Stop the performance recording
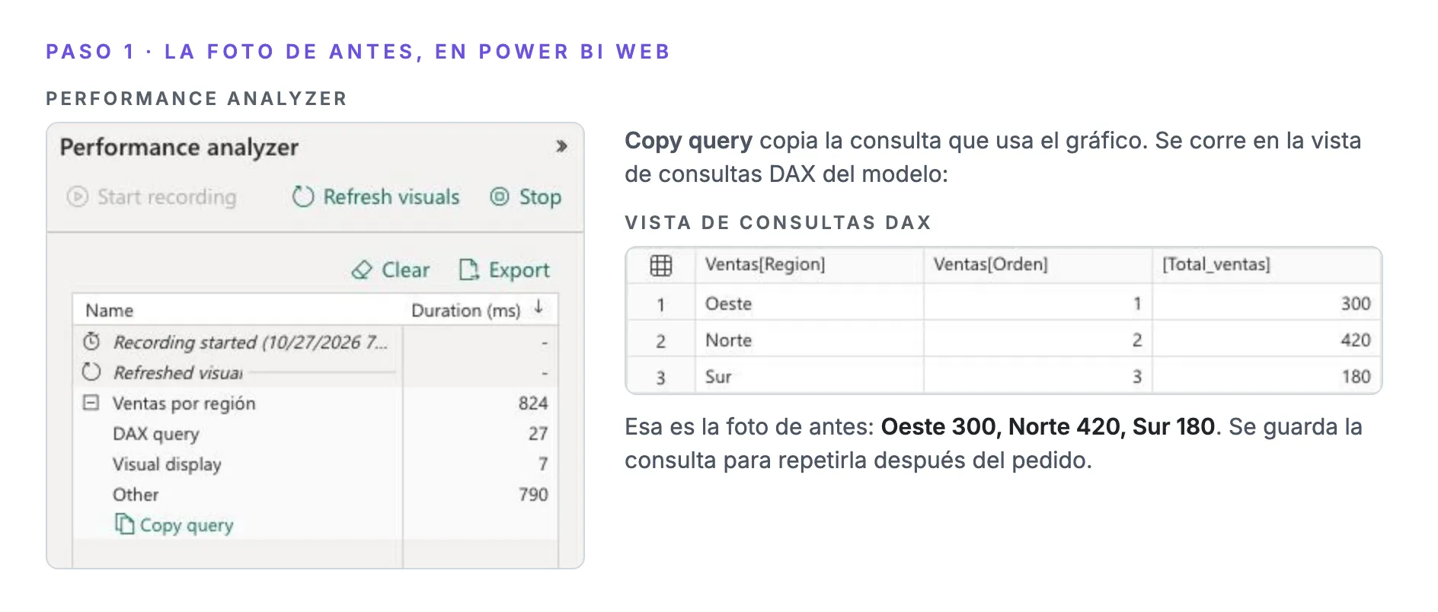The height and width of the screenshot is (612, 1438). pos(526,197)
